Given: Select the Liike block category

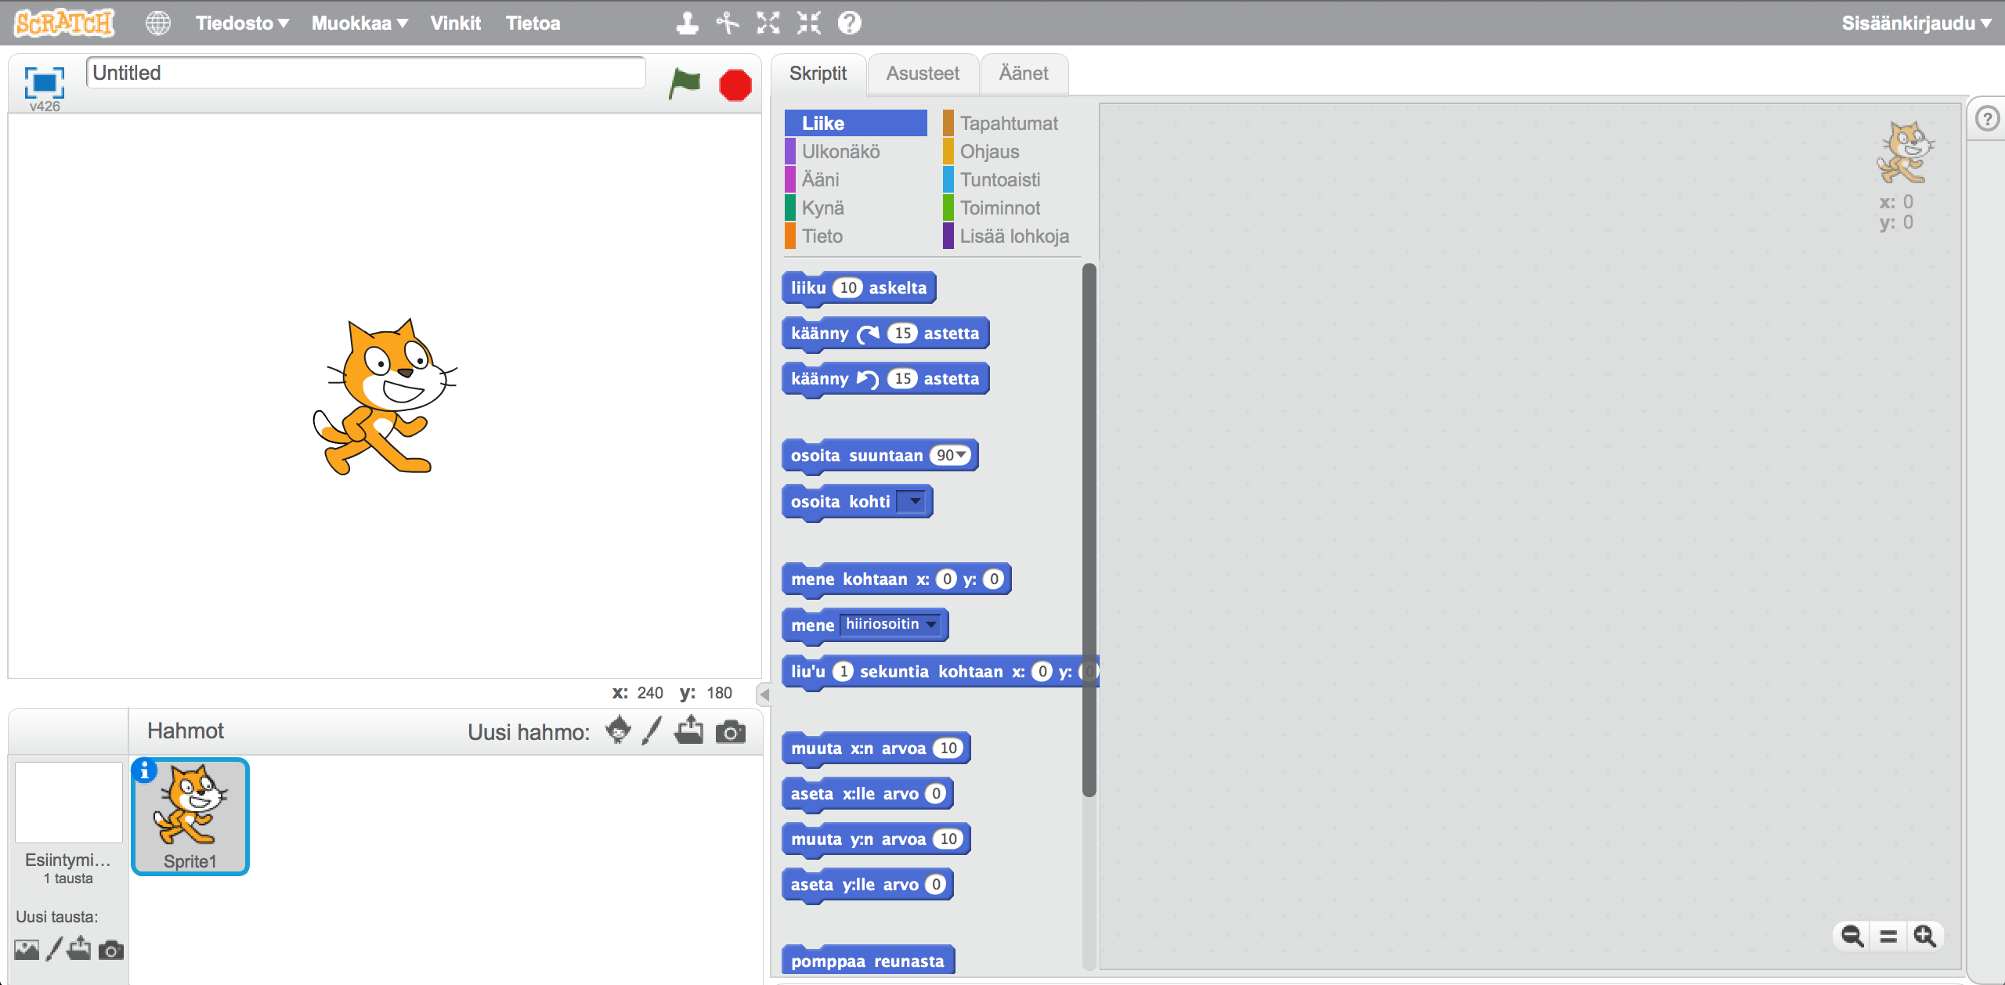Looking at the screenshot, I should pos(855,123).
